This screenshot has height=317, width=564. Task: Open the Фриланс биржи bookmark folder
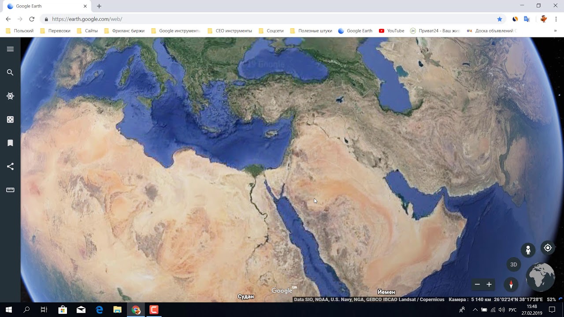tap(124, 31)
